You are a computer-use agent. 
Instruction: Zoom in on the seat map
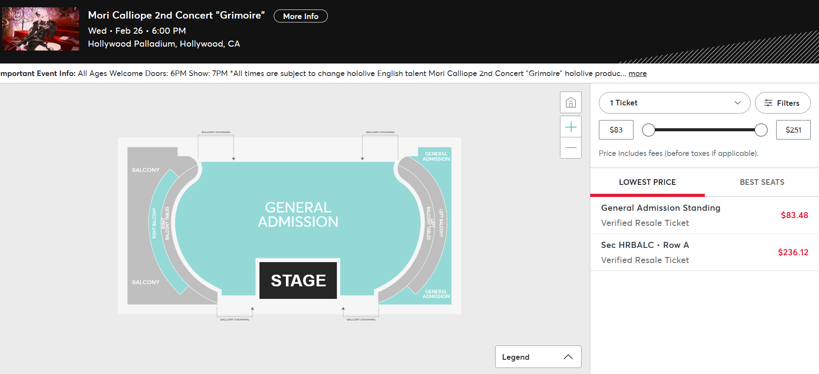click(571, 127)
